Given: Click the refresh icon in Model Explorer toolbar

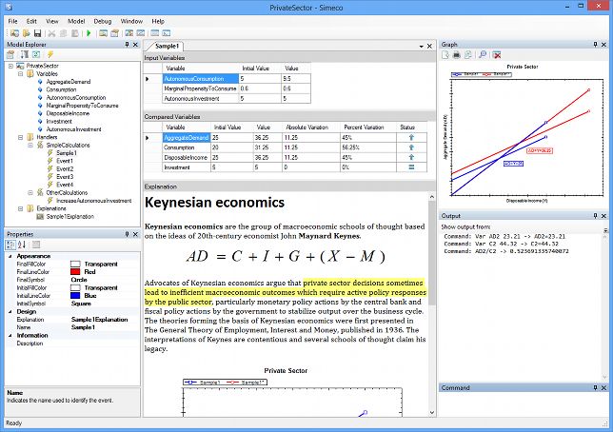Looking at the screenshot, I should 37,55.
